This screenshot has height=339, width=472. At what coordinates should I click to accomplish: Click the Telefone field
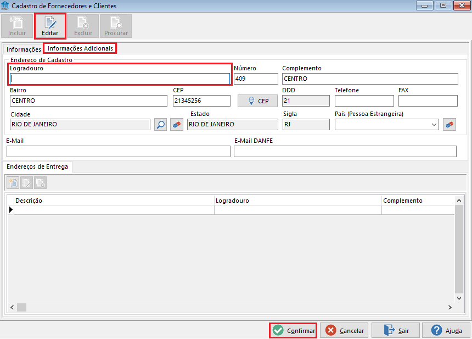point(364,101)
